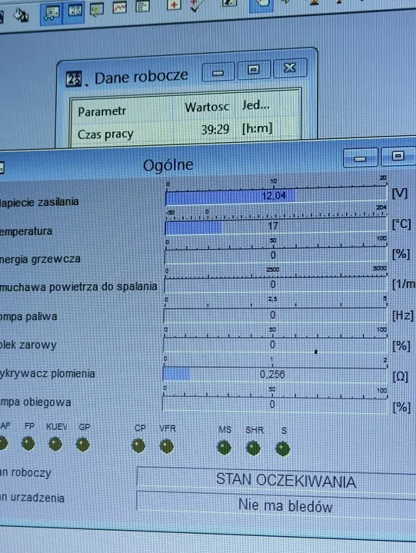The width and height of the screenshot is (416, 553).
Task: Click the temperature bar showing 17
Action: pyautogui.click(x=276, y=226)
